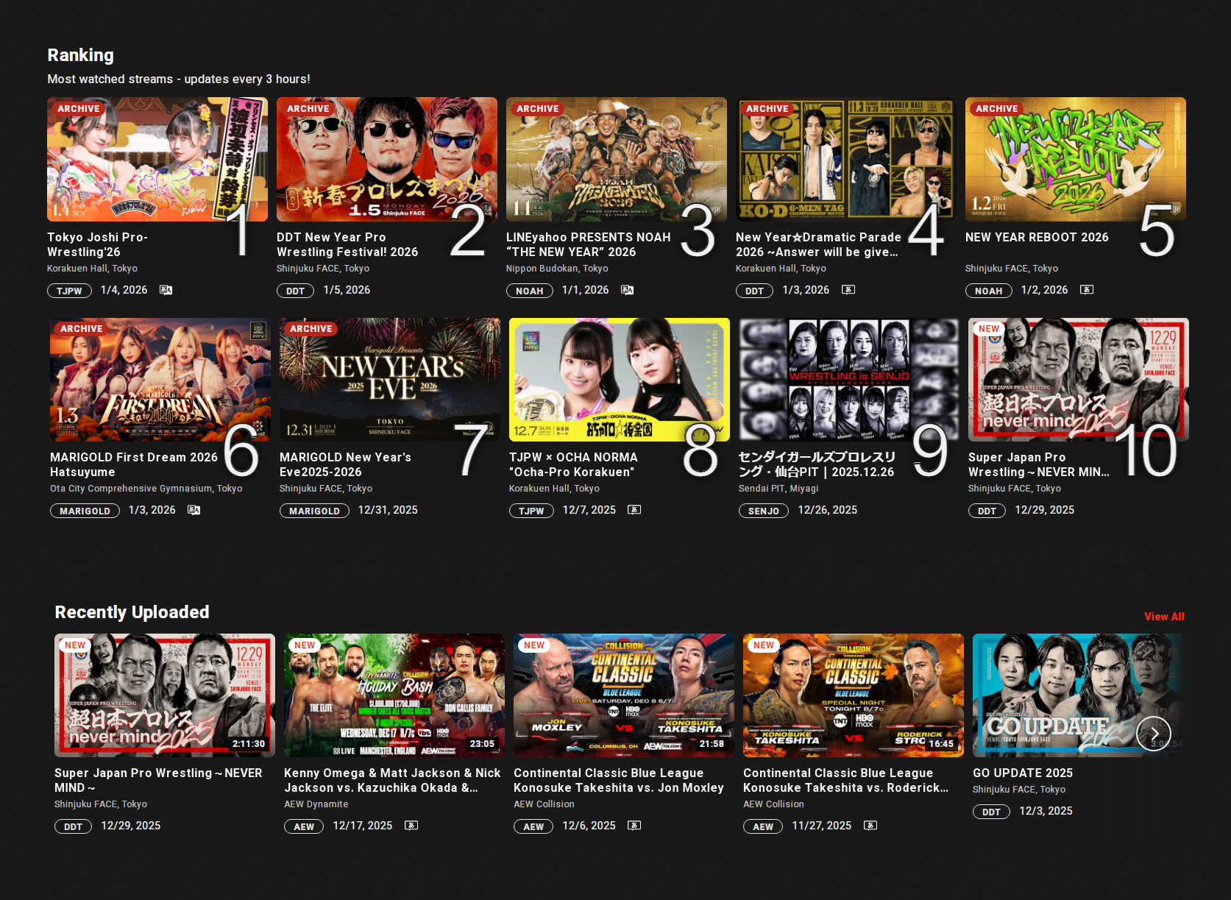Open DDT New Year Pro Wrestling Festival thumbnail

click(x=387, y=159)
